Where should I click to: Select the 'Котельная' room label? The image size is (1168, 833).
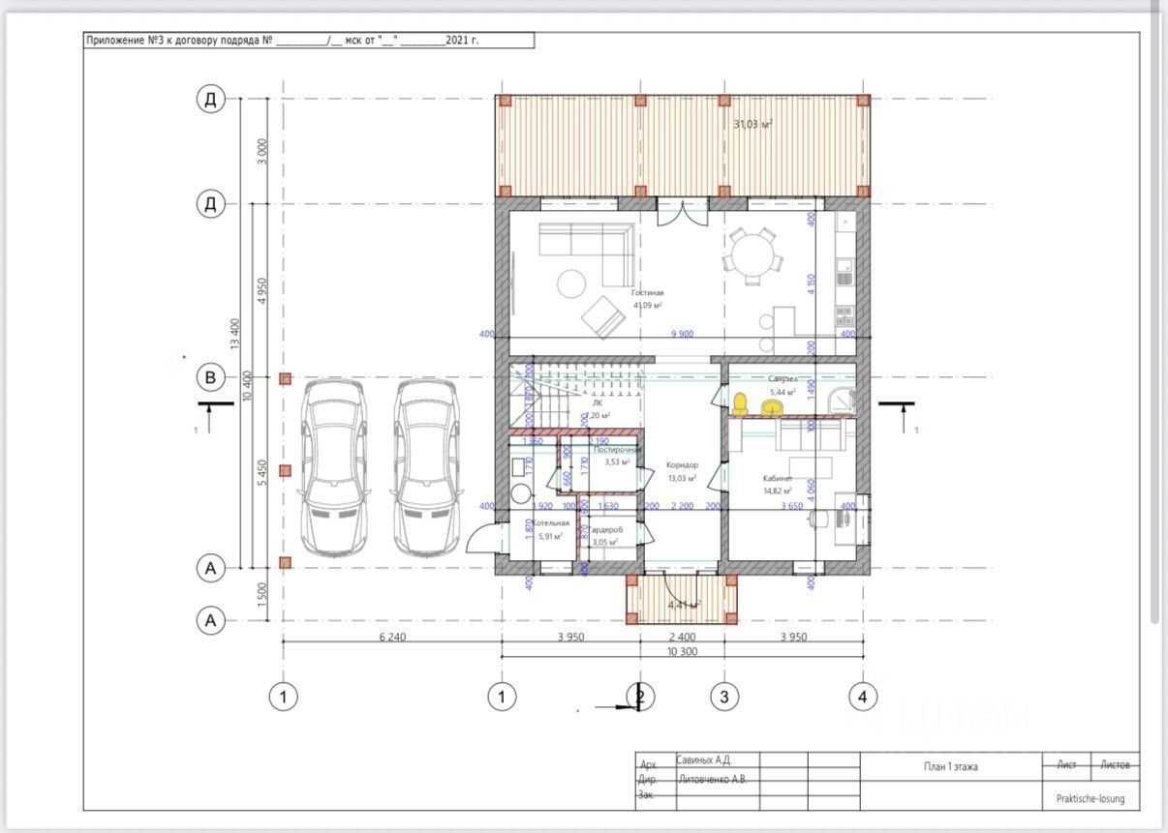coord(550,522)
